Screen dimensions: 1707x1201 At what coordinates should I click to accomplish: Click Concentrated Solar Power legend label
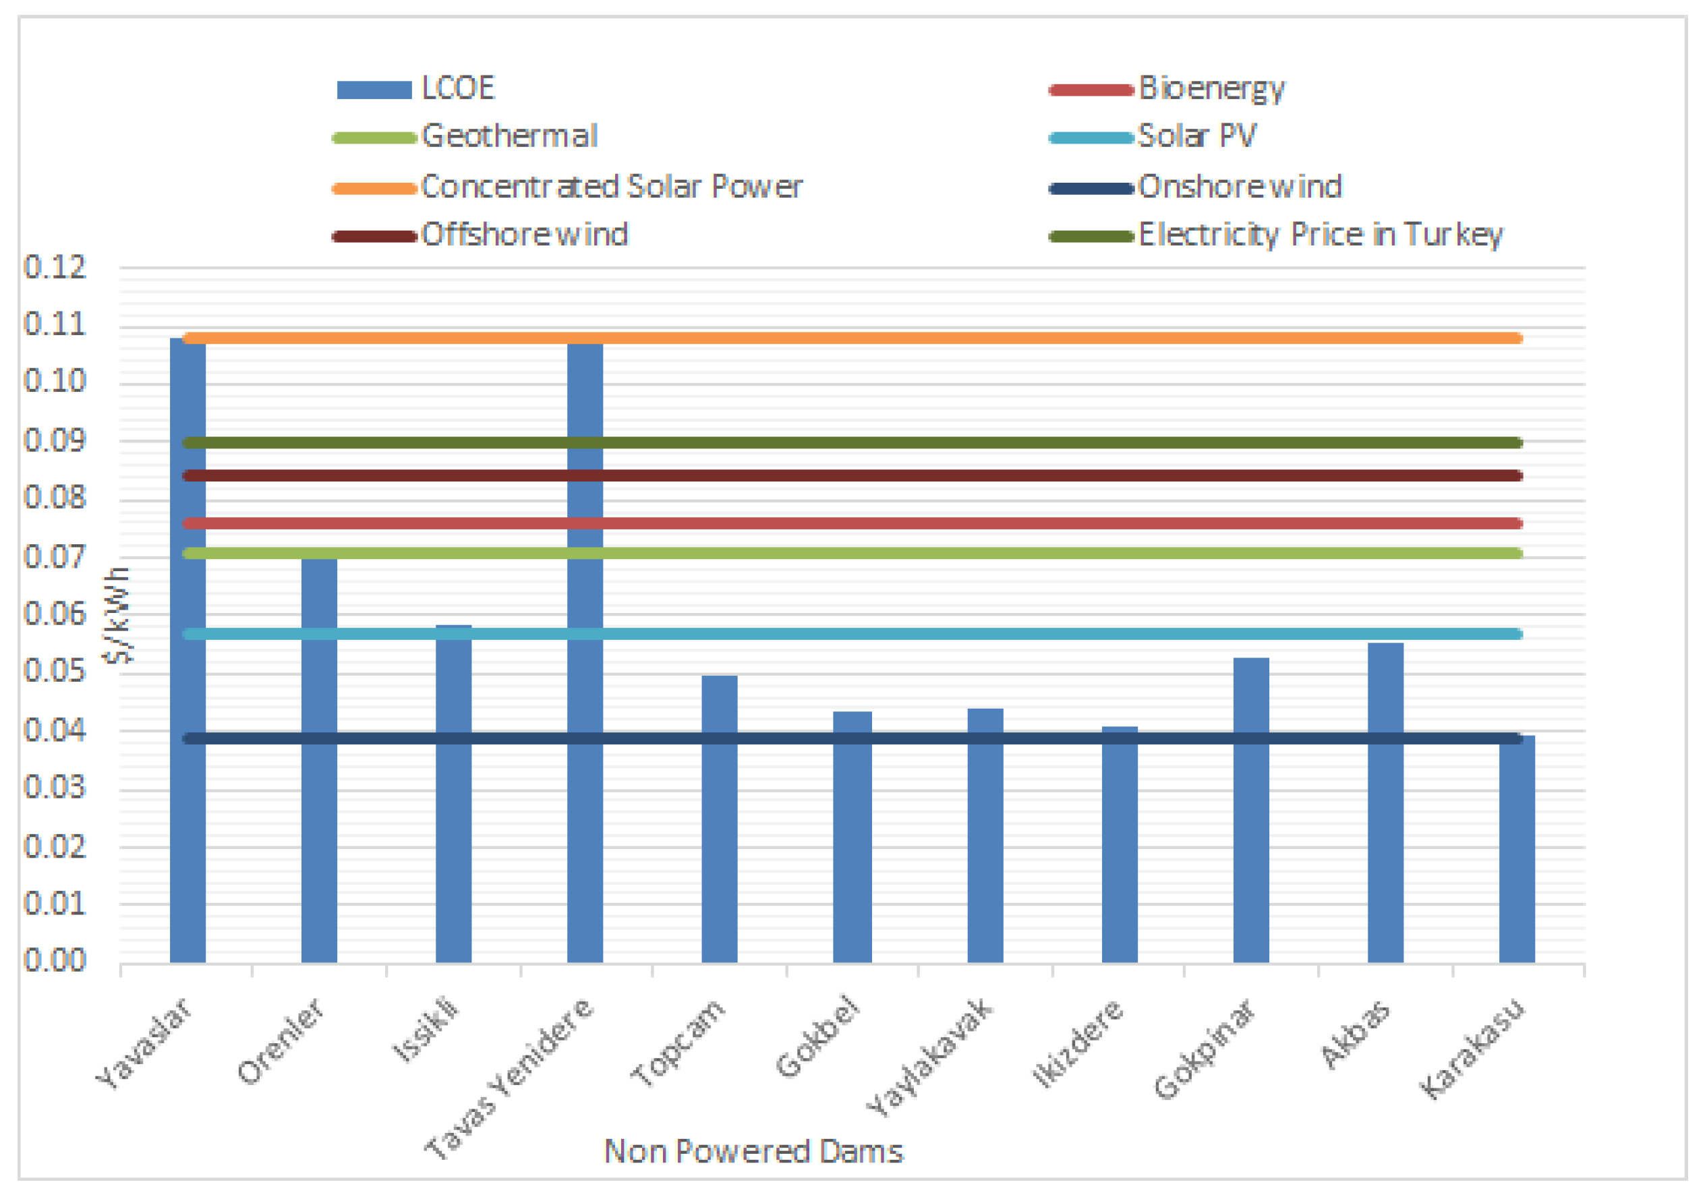(x=611, y=187)
